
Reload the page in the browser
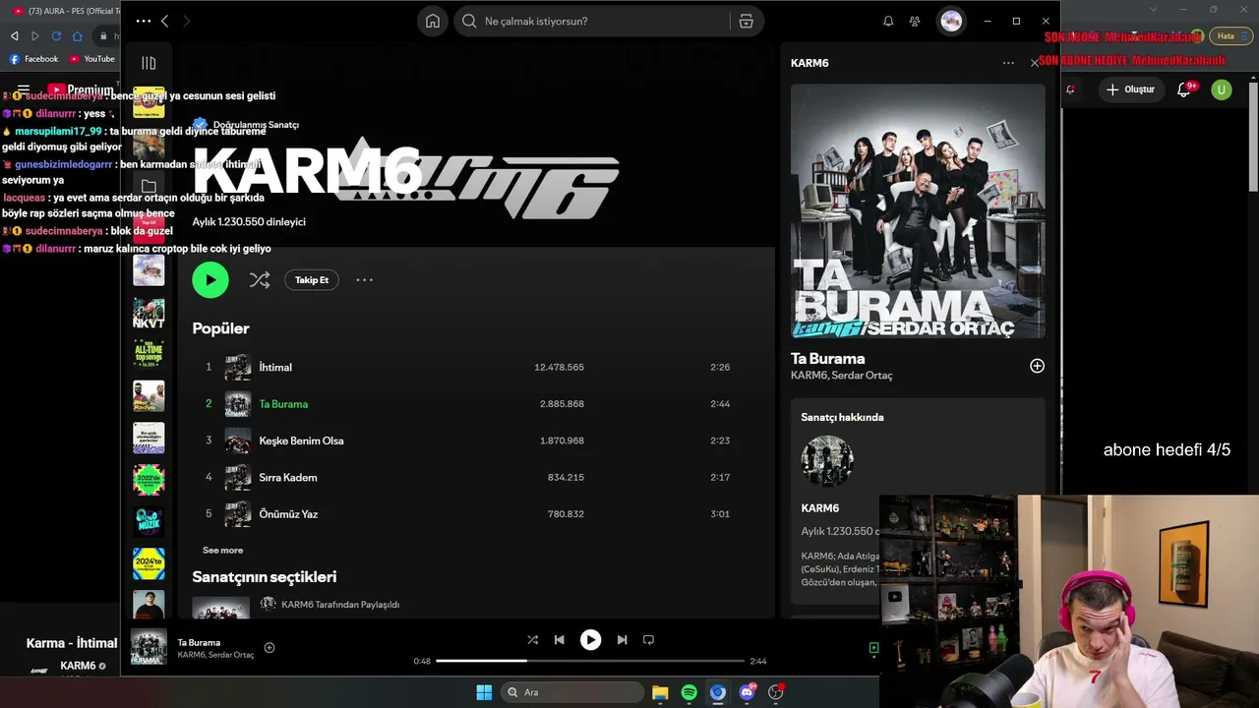57,36
